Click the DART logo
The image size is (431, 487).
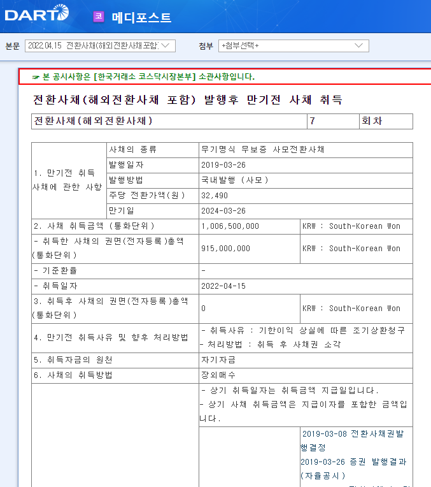click(37, 13)
